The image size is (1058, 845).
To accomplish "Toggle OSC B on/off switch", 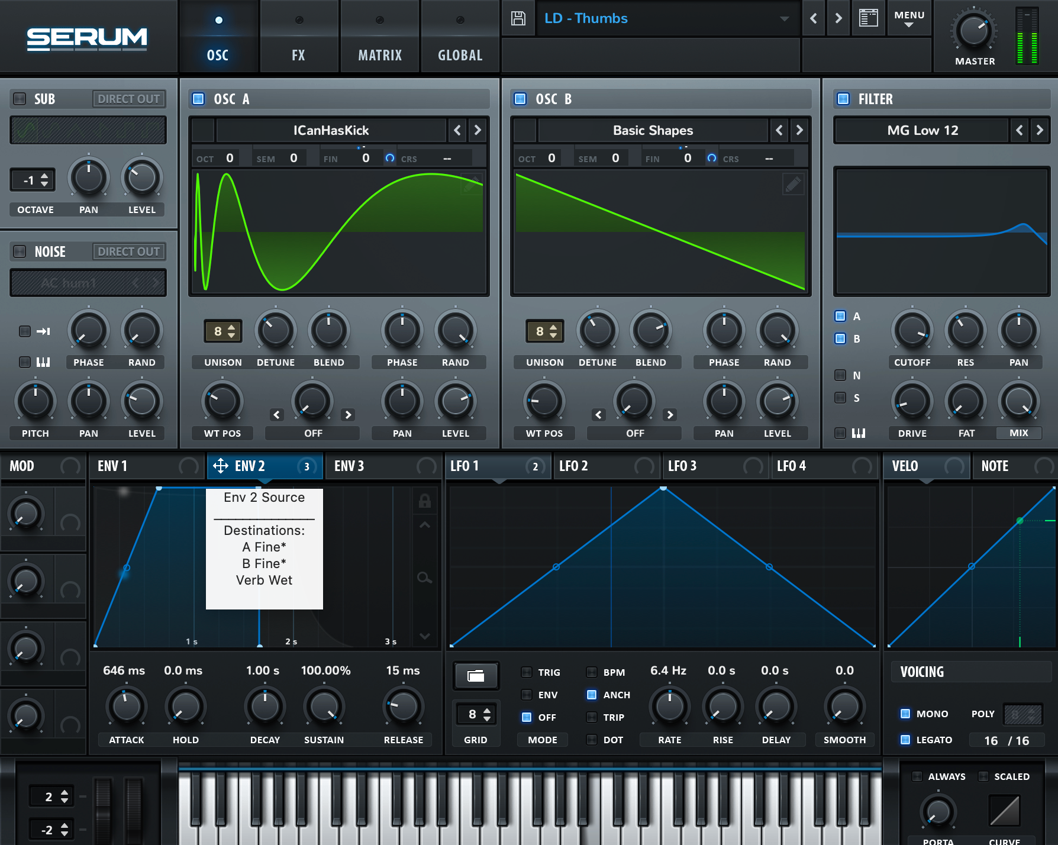I will [520, 99].
